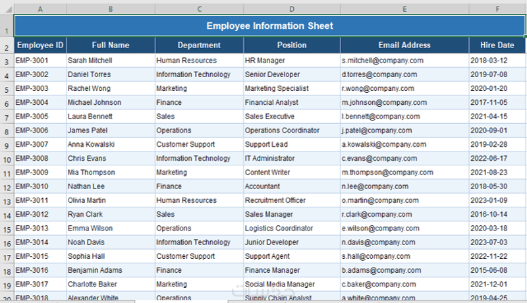Image resolution: width=527 pixels, height=303 pixels.
Task: Select the Content Writer cell
Action: coord(292,173)
